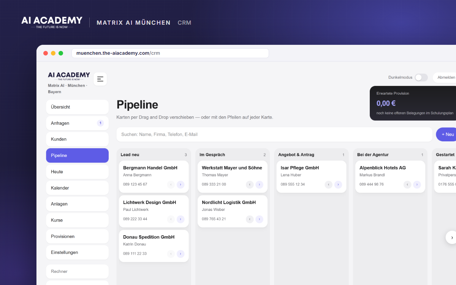
Task: Move Lichtwerk Design GmbH card backward
Action: [171, 219]
